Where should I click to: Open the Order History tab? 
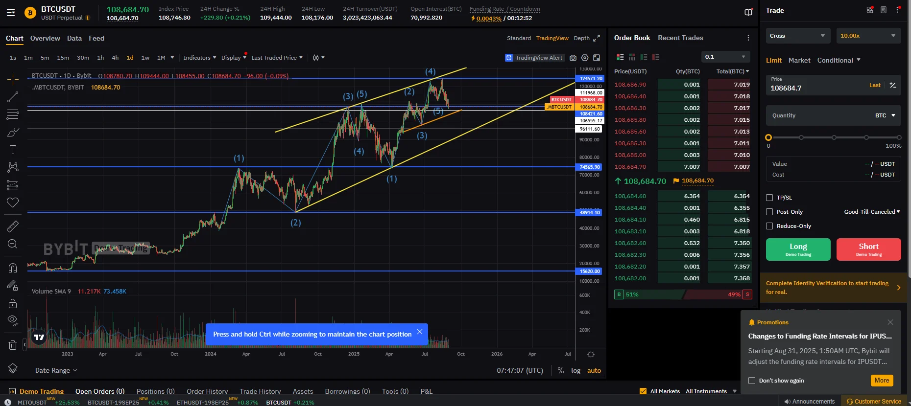pos(207,391)
